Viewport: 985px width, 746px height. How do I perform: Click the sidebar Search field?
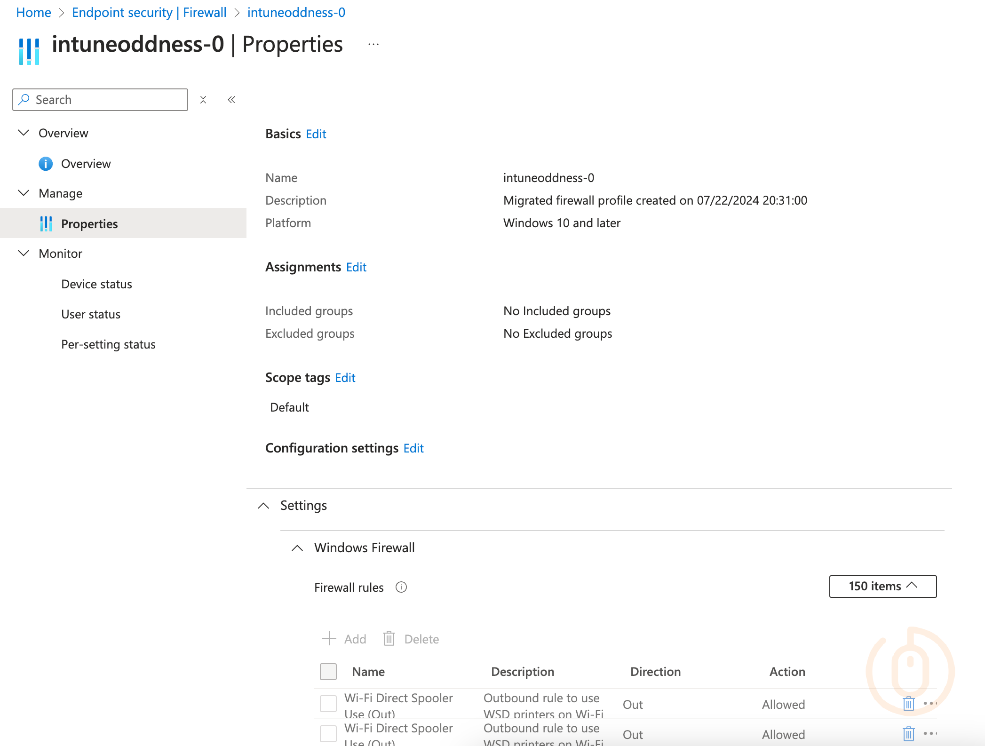[100, 100]
